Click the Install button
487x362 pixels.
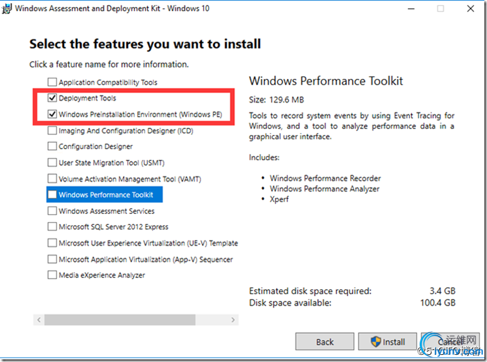tap(387, 342)
